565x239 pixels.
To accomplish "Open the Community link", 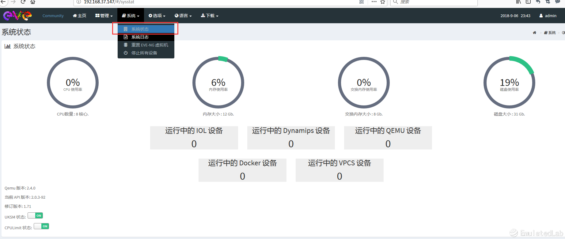I will (53, 16).
